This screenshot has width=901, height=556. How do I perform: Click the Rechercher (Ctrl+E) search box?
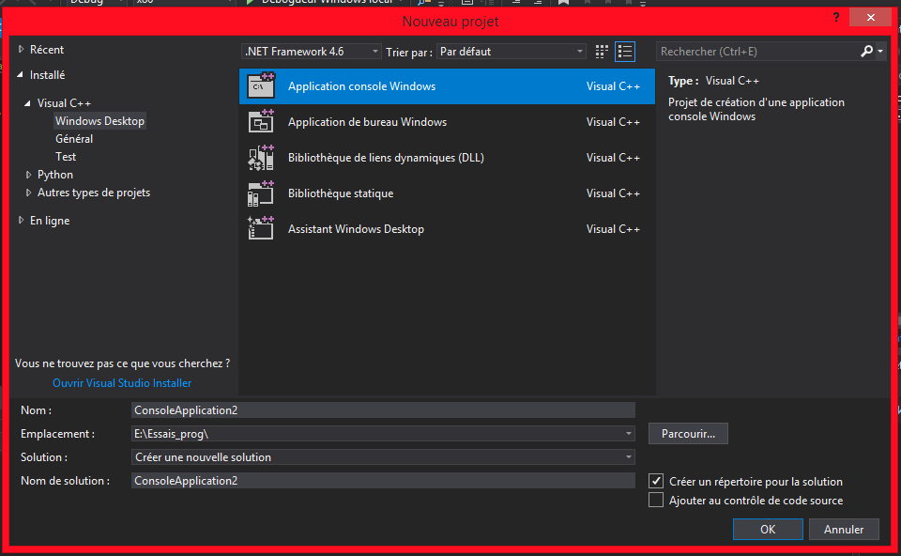pos(757,51)
